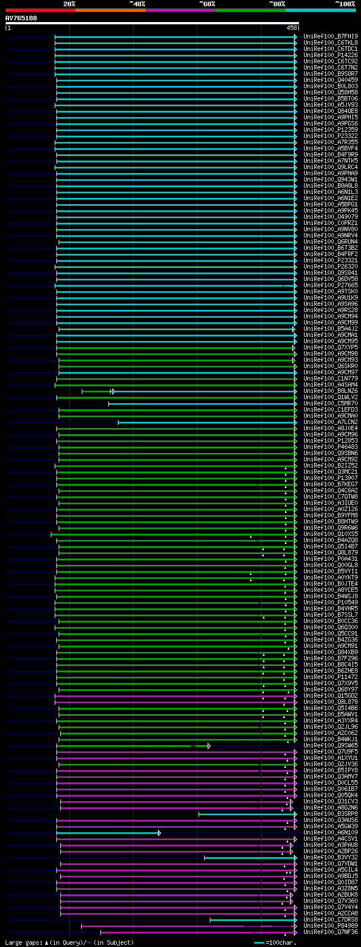Select hit label UniRef100_P10549
361x947 pixels.
coord(331,602)
